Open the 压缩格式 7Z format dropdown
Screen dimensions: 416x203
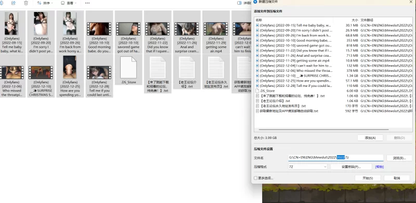308,167
